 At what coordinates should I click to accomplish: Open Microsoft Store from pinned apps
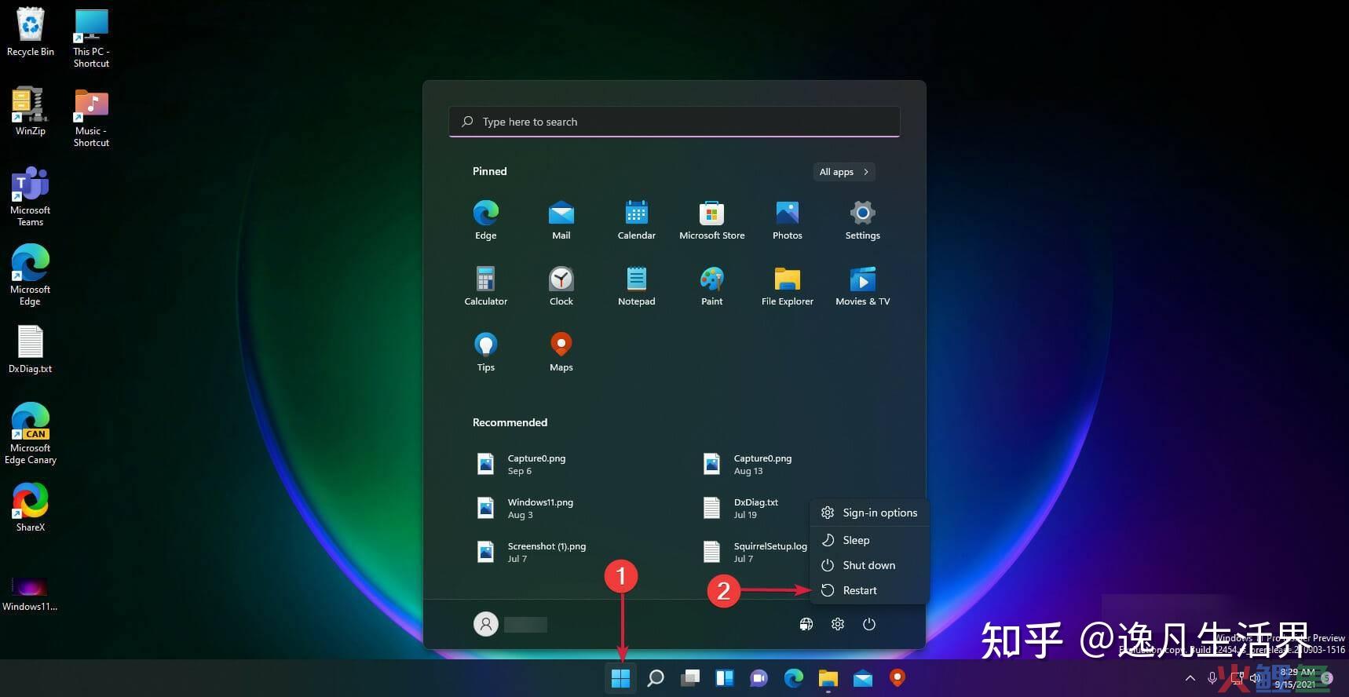click(x=711, y=220)
